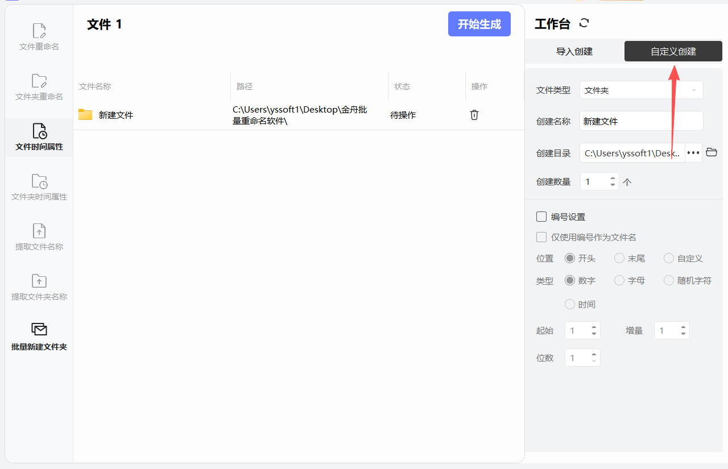The image size is (728, 469).
Task: Open the 文件夹时间属性 sidebar item
Action: (39, 187)
